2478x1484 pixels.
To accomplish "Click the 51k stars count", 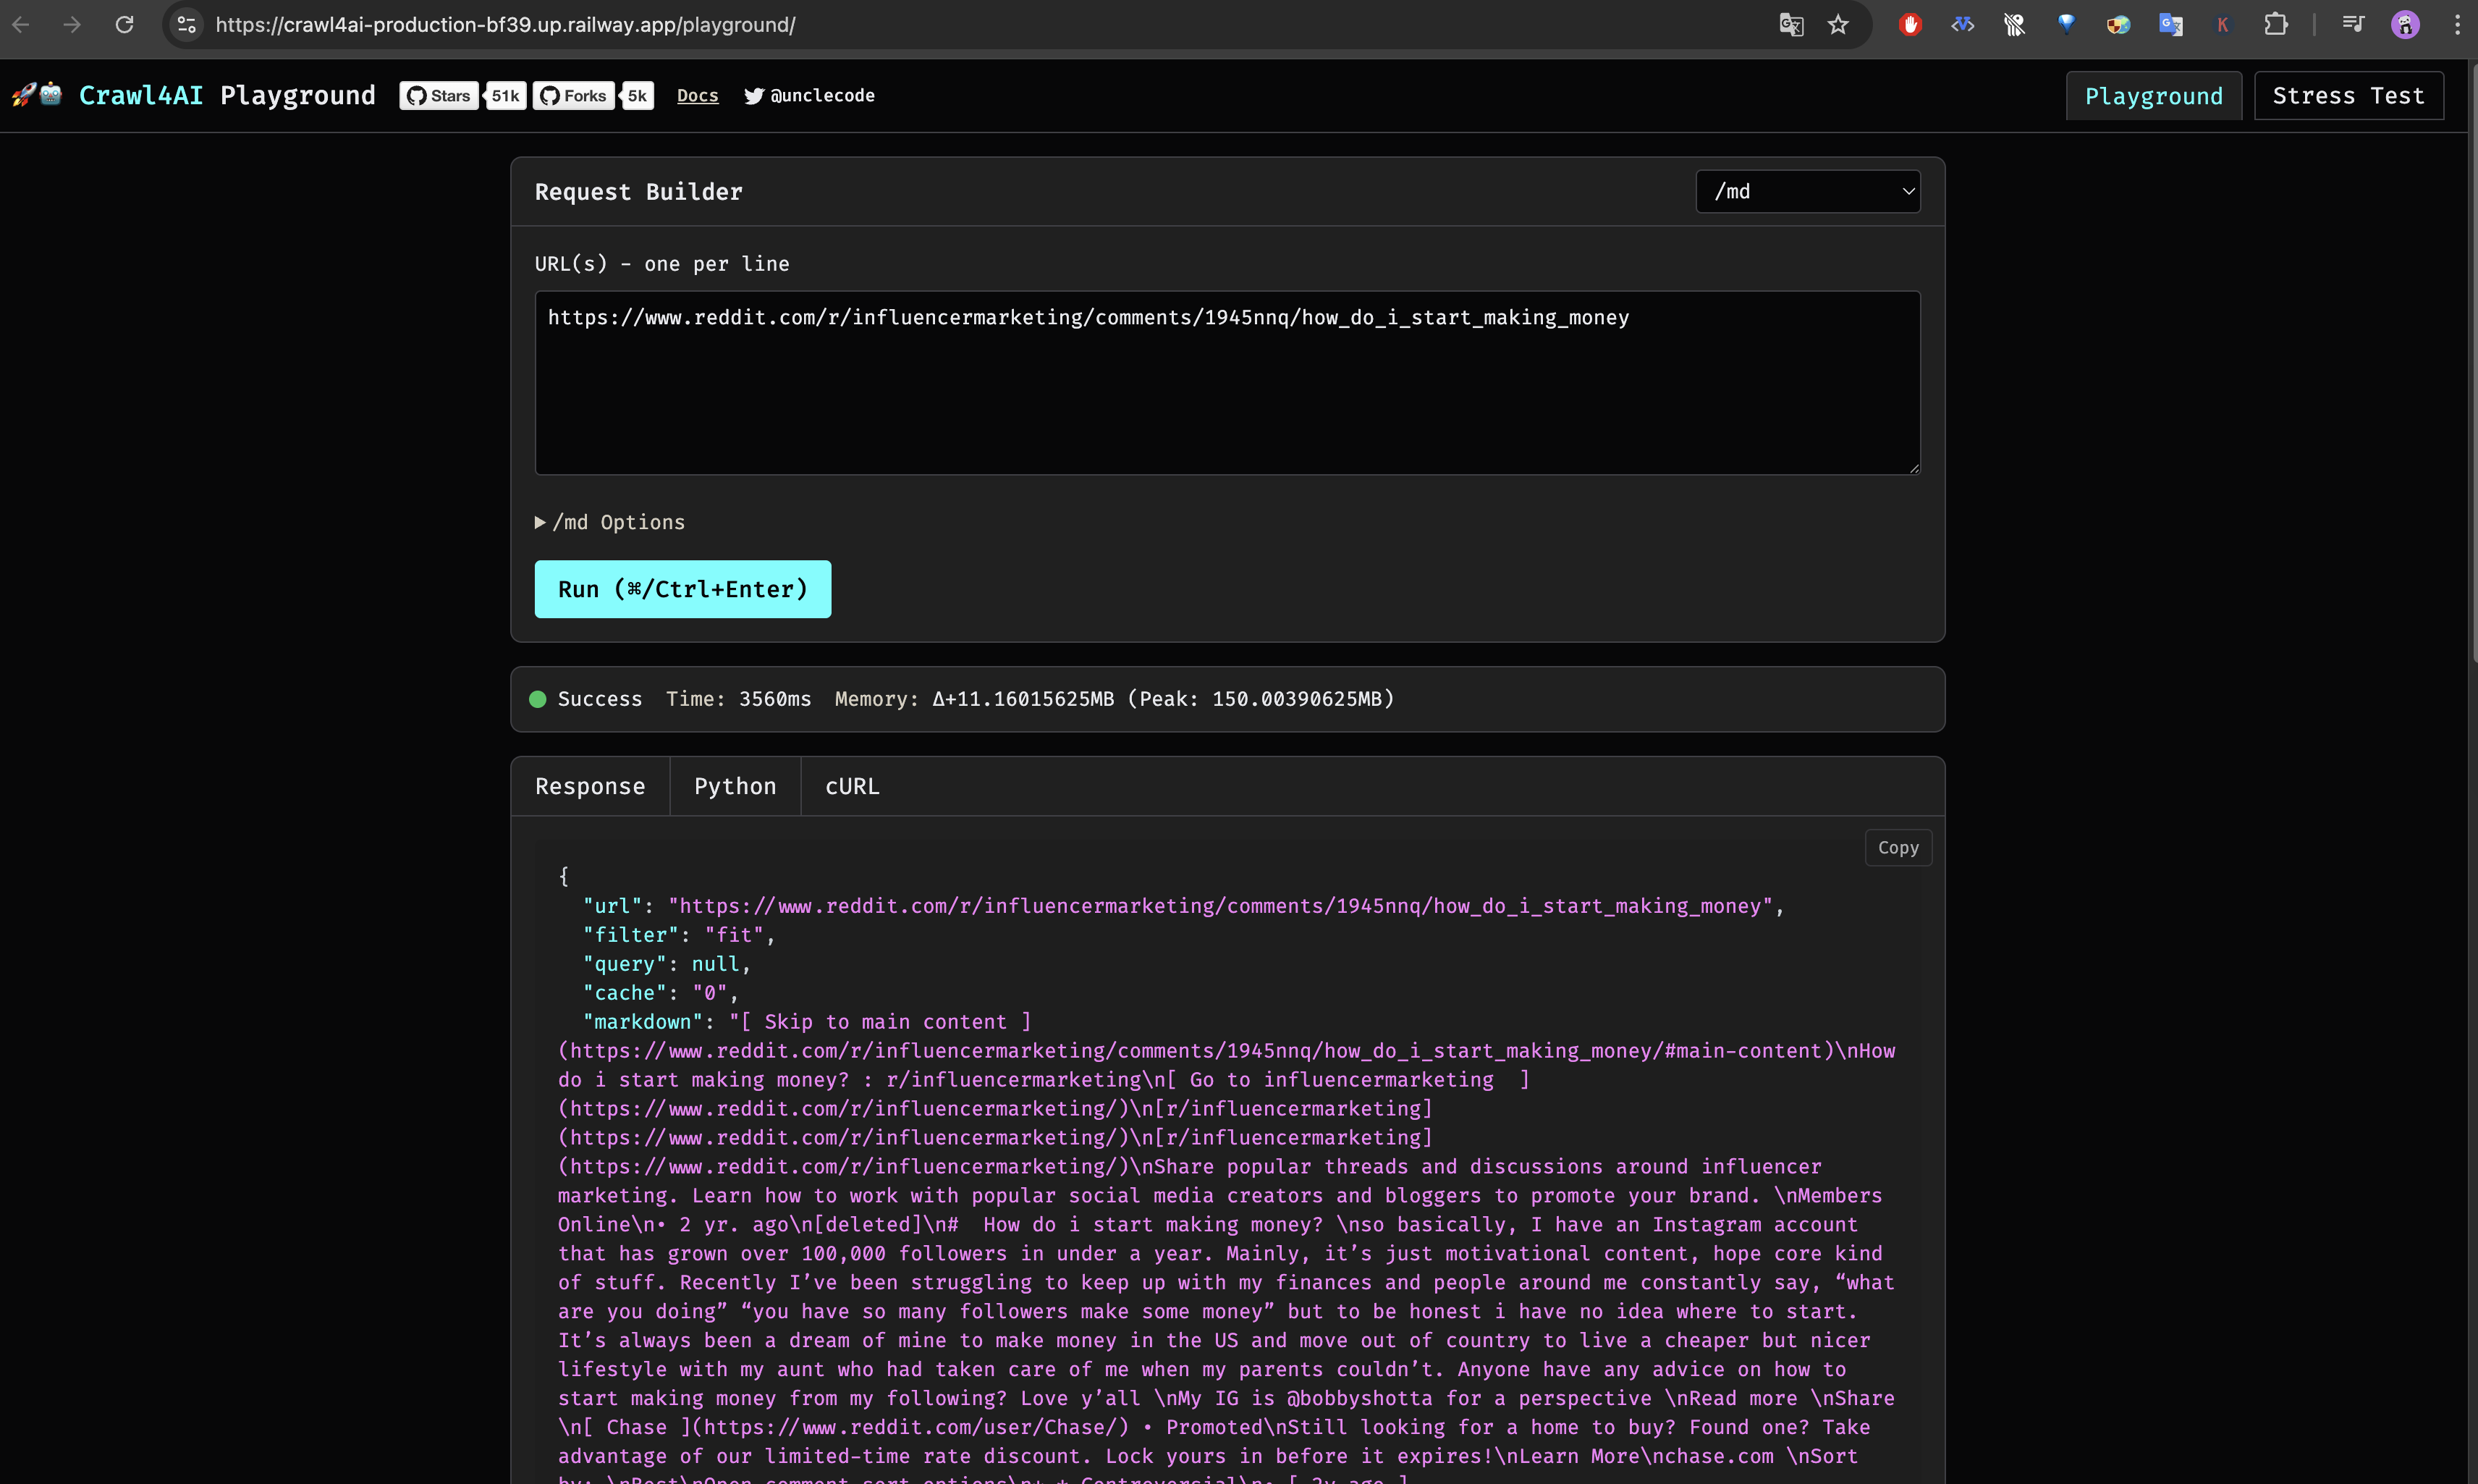I will [x=506, y=96].
